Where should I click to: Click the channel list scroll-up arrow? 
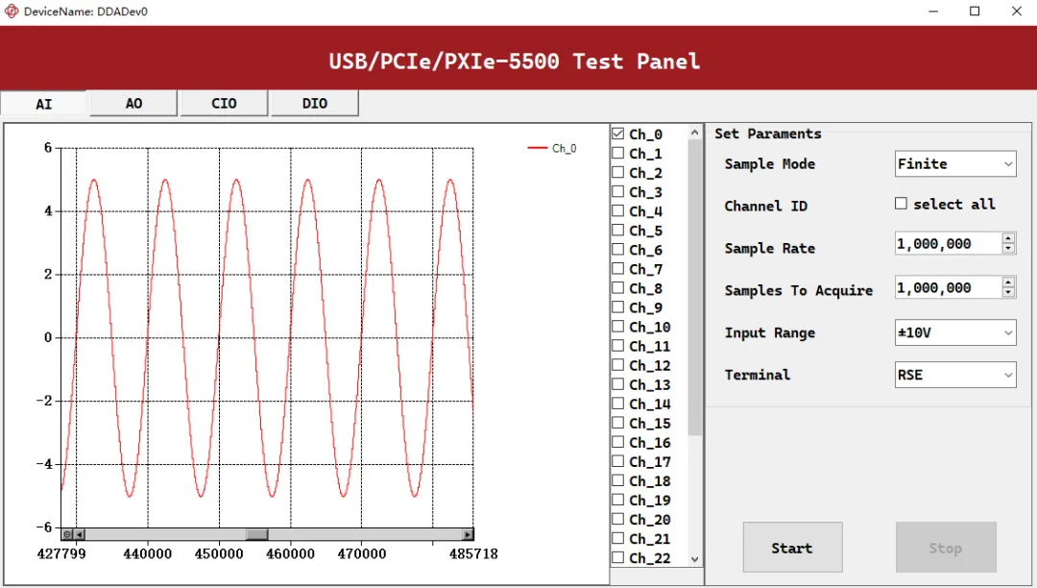point(694,133)
